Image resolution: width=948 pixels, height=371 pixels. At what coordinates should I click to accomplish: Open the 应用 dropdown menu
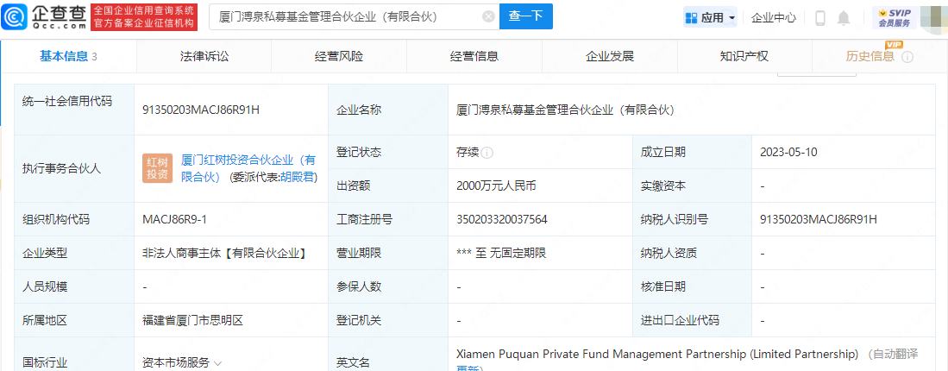(711, 18)
